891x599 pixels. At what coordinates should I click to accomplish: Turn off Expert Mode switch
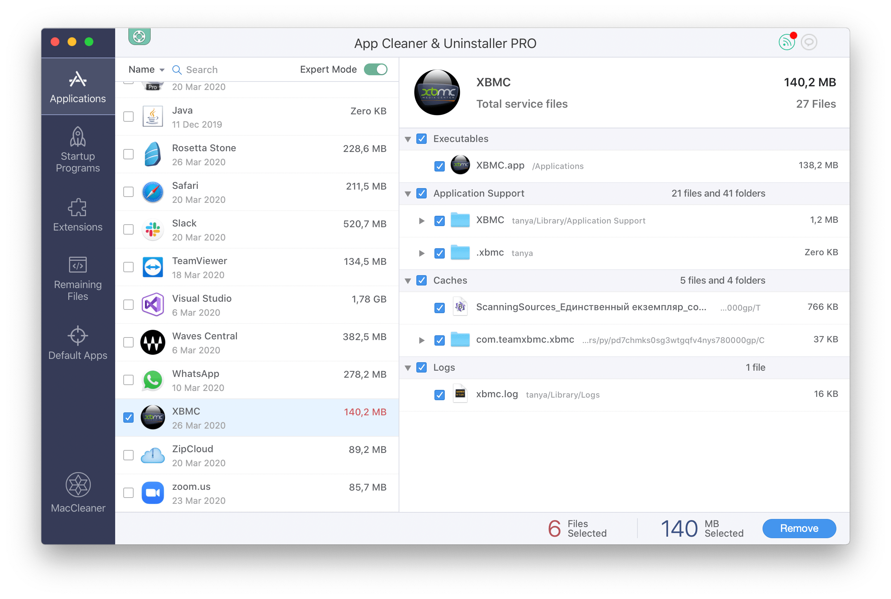tap(375, 69)
